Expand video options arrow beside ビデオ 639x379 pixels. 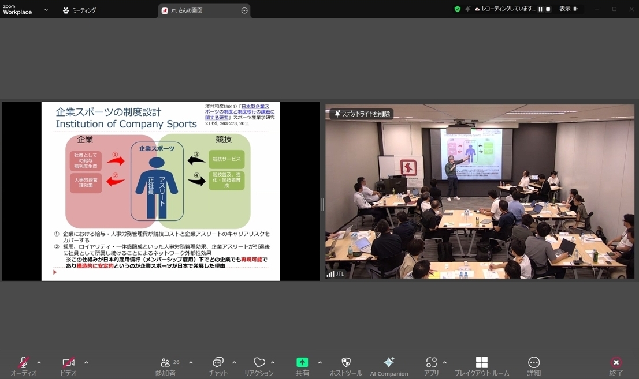coord(86,363)
